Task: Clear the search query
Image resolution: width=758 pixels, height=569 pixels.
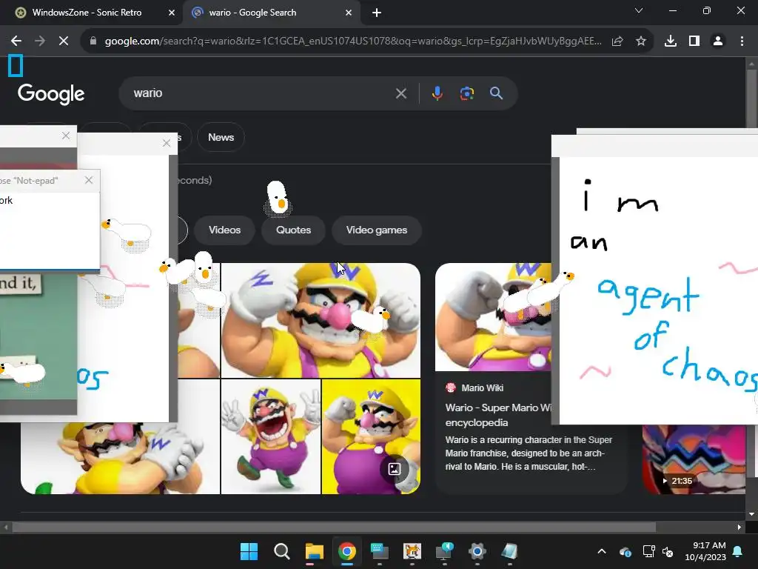Action: (x=400, y=93)
